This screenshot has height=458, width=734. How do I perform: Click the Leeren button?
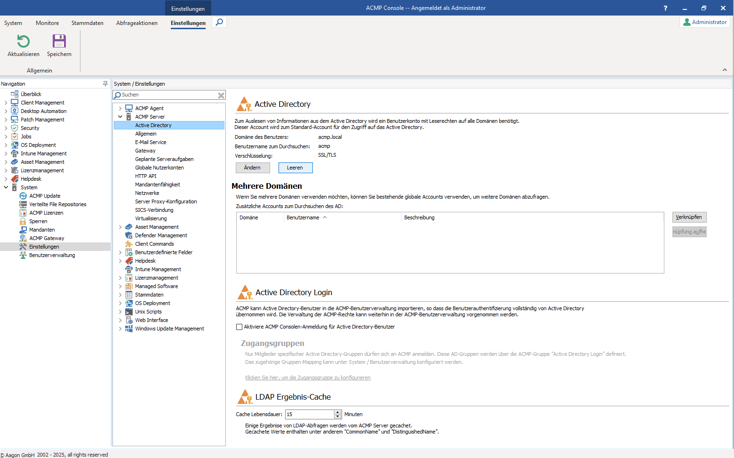pos(295,168)
